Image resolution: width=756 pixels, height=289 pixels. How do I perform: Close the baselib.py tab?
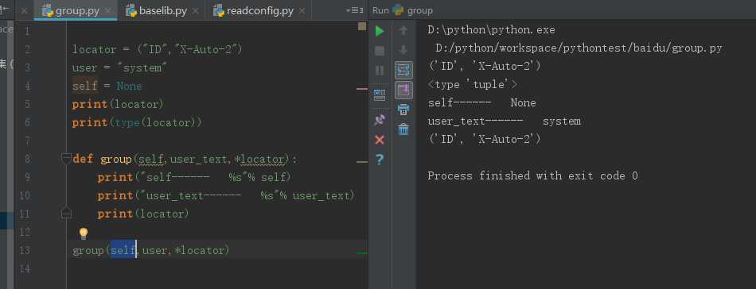point(196,10)
